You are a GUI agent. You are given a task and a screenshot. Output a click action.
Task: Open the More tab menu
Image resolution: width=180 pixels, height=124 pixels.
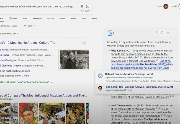(94, 19)
